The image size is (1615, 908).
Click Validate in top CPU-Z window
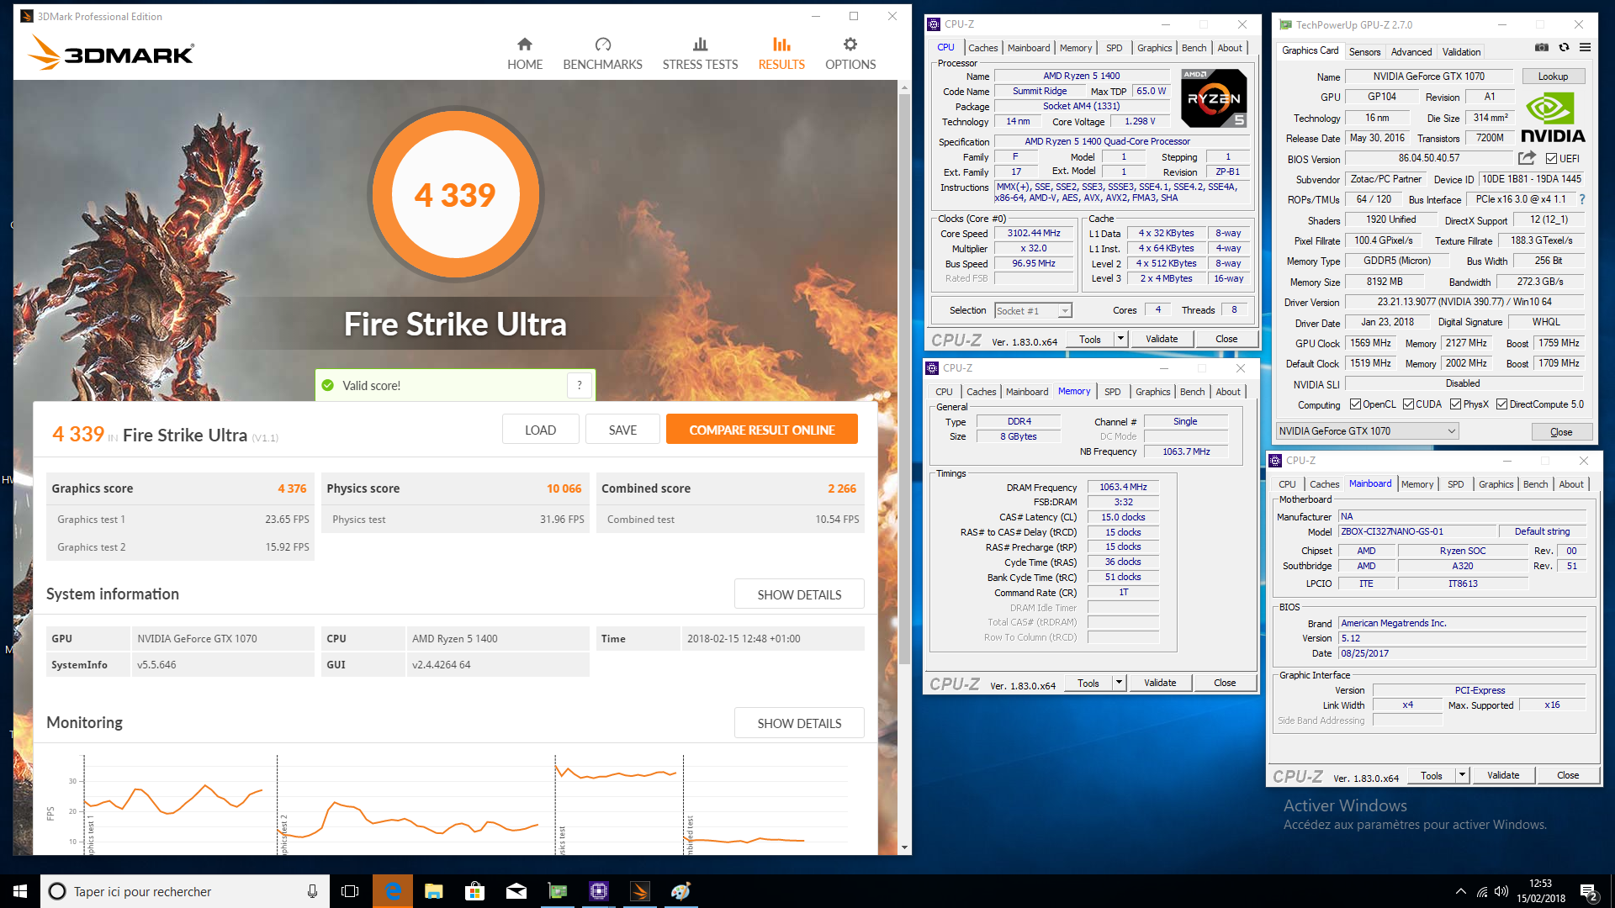click(x=1162, y=339)
